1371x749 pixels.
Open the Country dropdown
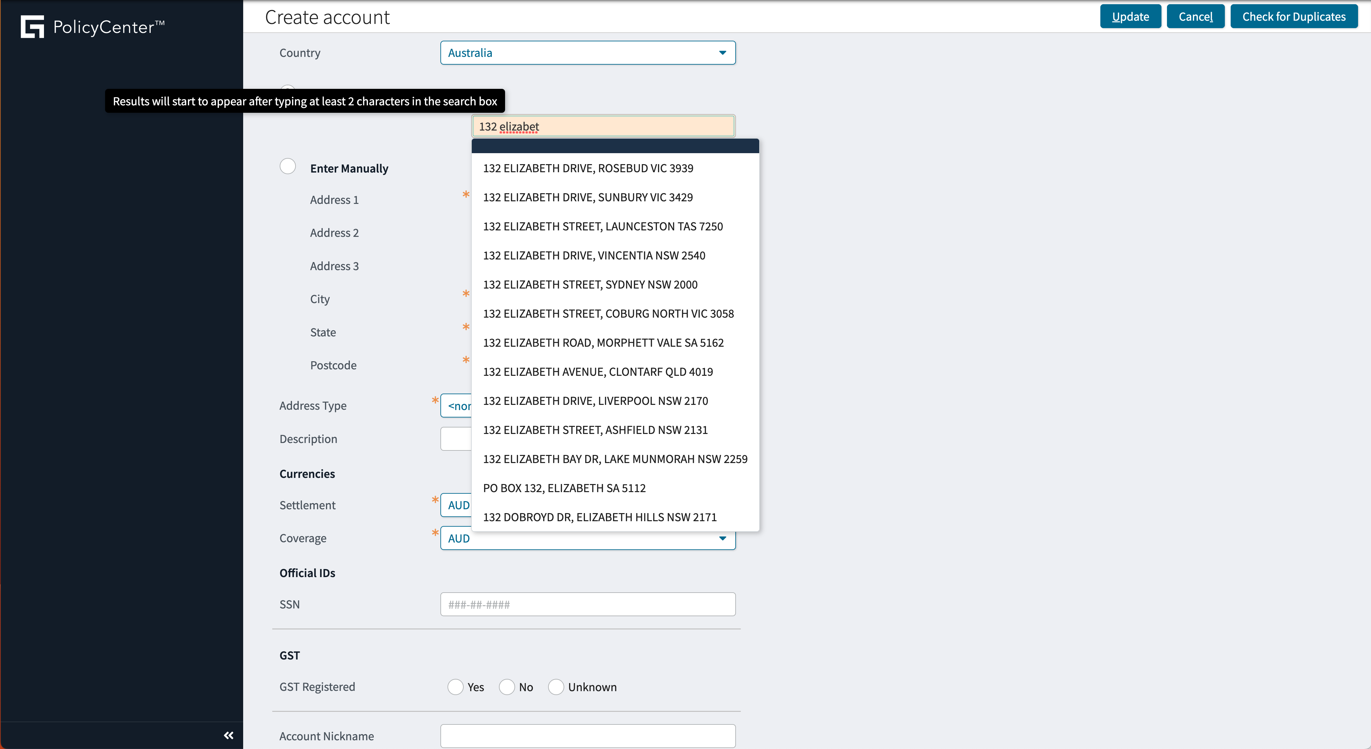588,53
